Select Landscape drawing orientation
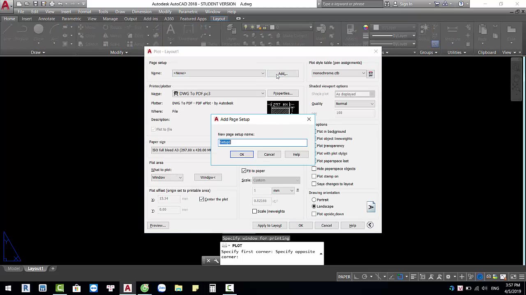This screenshot has height=295, width=526. point(314,206)
